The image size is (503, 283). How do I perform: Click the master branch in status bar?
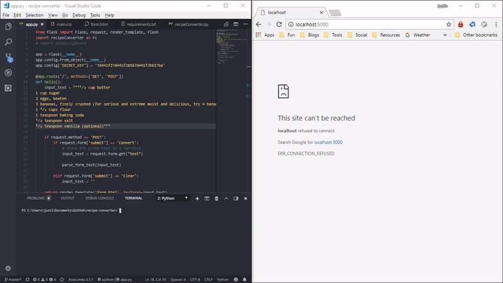11,279
